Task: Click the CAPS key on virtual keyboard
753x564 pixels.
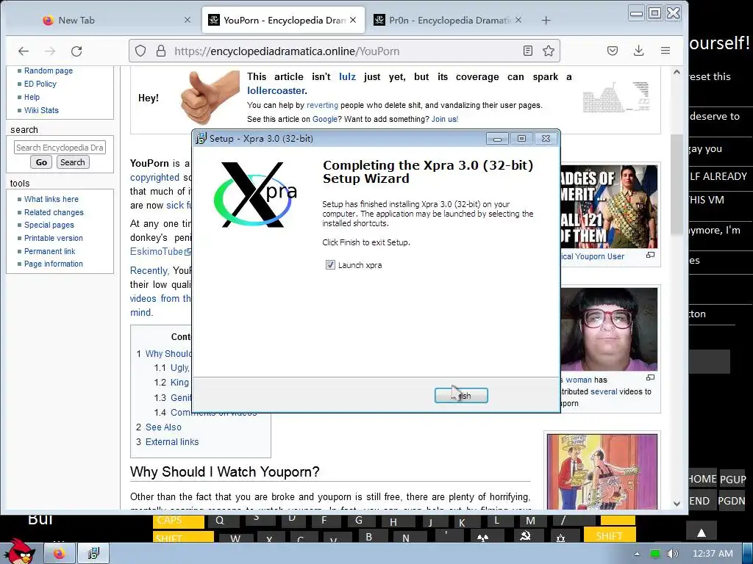Action: (x=179, y=521)
